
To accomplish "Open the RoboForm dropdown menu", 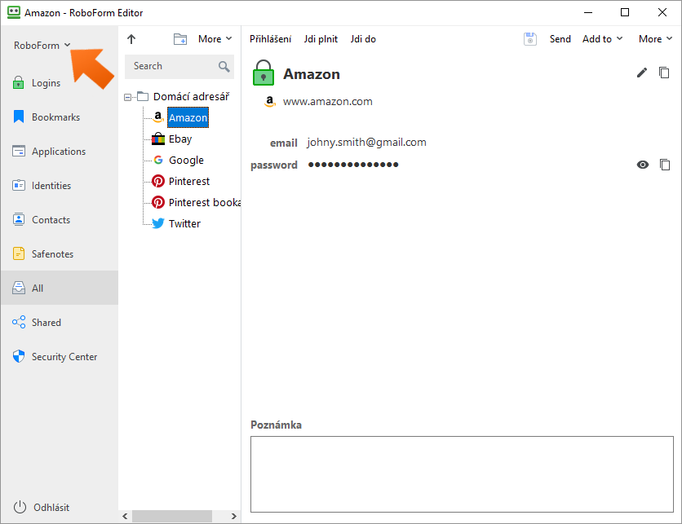I will click(42, 45).
